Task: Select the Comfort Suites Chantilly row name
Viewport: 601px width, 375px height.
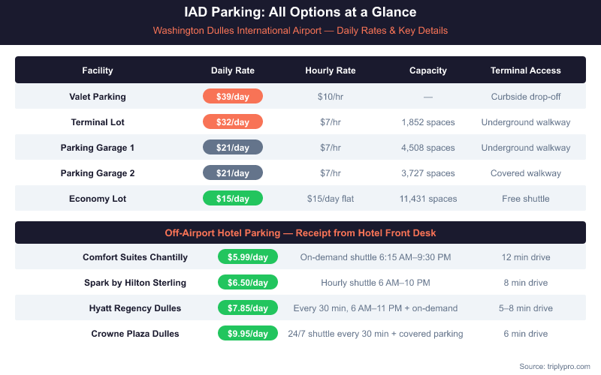Action: [x=135, y=257]
